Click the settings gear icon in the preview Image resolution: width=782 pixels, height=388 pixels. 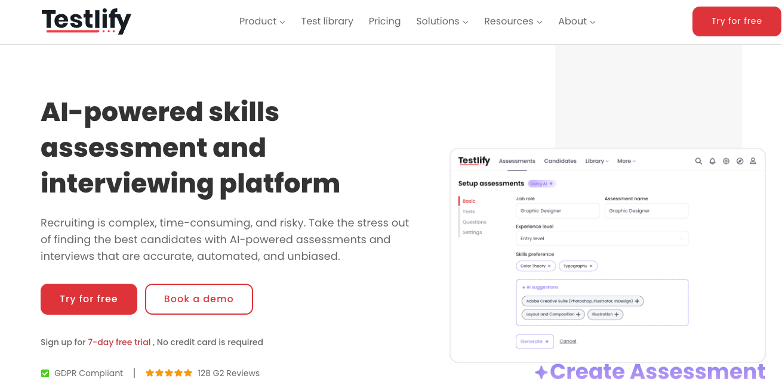(x=726, y=161)
